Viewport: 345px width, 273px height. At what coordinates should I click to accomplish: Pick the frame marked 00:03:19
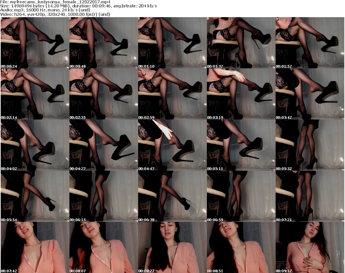(x=241, y=94)
